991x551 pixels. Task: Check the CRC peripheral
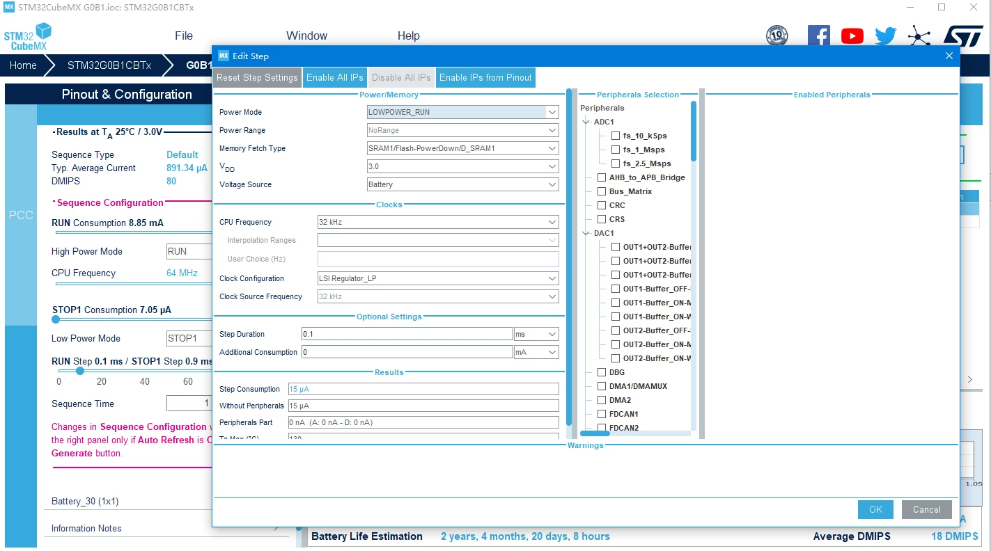pyautogui.click(x=602, y=205)
